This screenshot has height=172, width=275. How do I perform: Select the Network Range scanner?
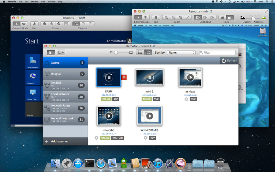[65, 108]
